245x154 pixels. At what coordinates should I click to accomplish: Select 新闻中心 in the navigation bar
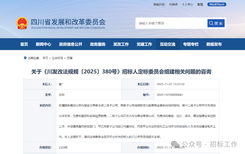(44, 44)
